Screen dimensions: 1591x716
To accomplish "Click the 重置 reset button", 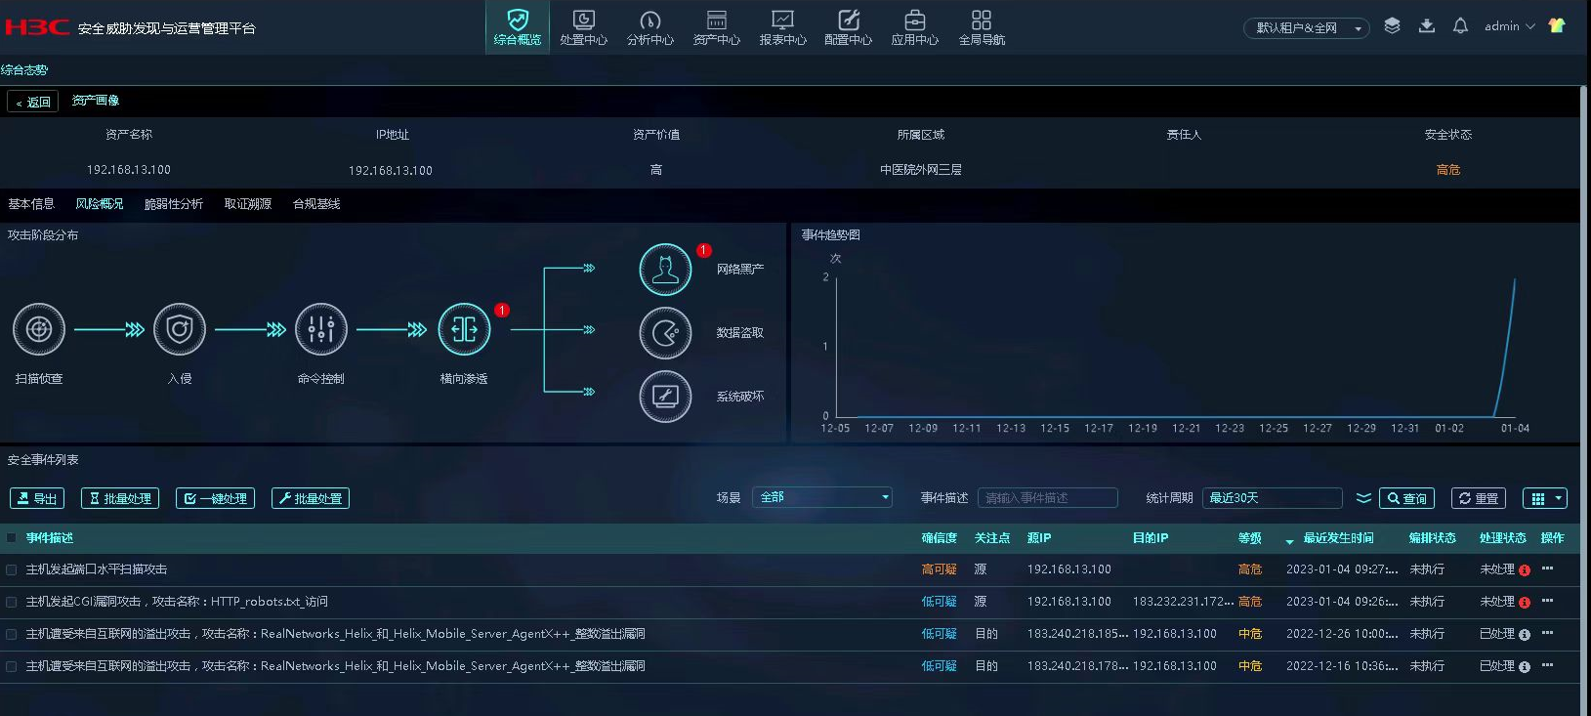I will (1479, 498).
